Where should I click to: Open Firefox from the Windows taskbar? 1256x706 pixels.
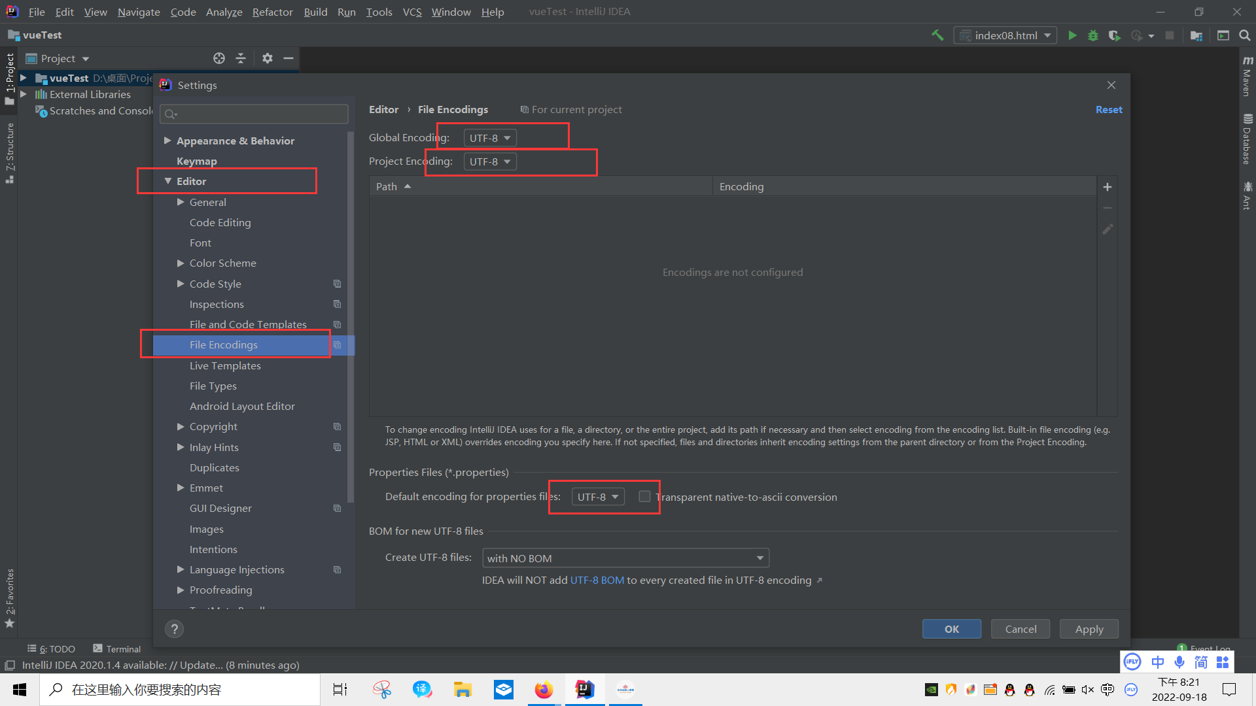tap(544, 690)
